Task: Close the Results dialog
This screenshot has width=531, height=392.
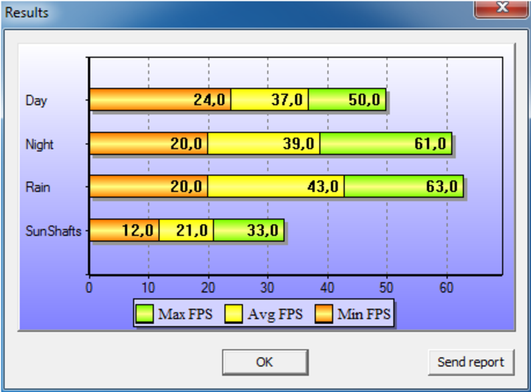Action: (502, 9)
